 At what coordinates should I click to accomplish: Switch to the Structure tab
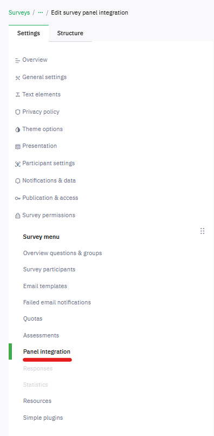(70, 33)
